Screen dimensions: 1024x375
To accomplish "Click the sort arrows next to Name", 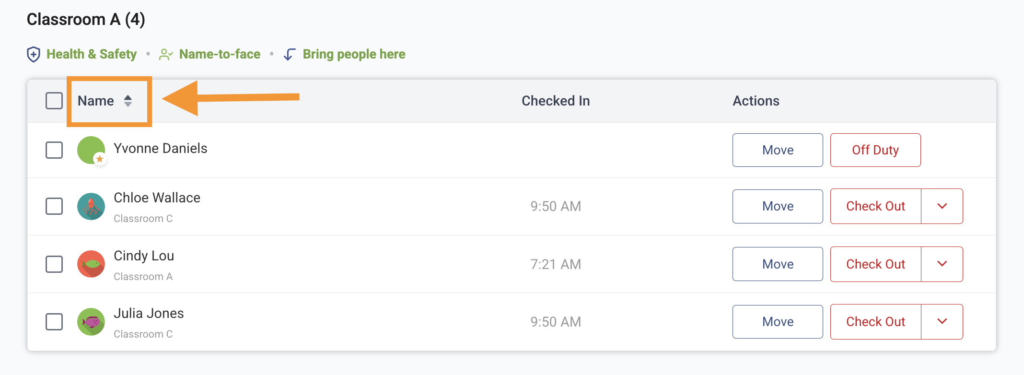I will tap(128, 101).
